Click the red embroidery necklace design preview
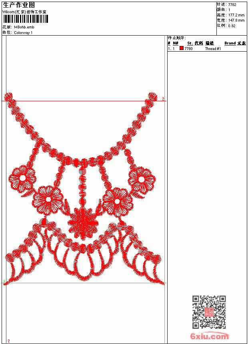The image size is (248, 344). pos(83,189)
